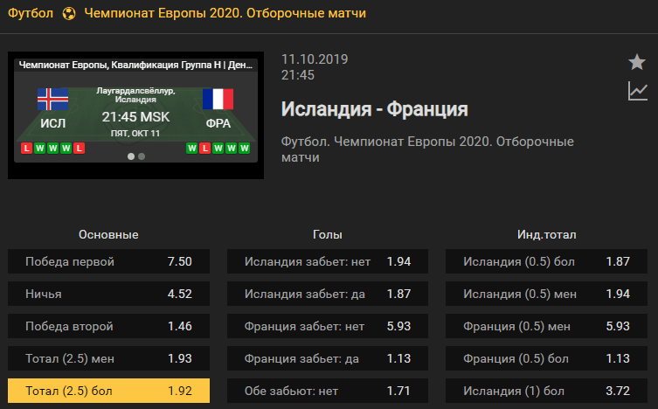Pick Франция забьет: да at 1.13

(328, 358)
